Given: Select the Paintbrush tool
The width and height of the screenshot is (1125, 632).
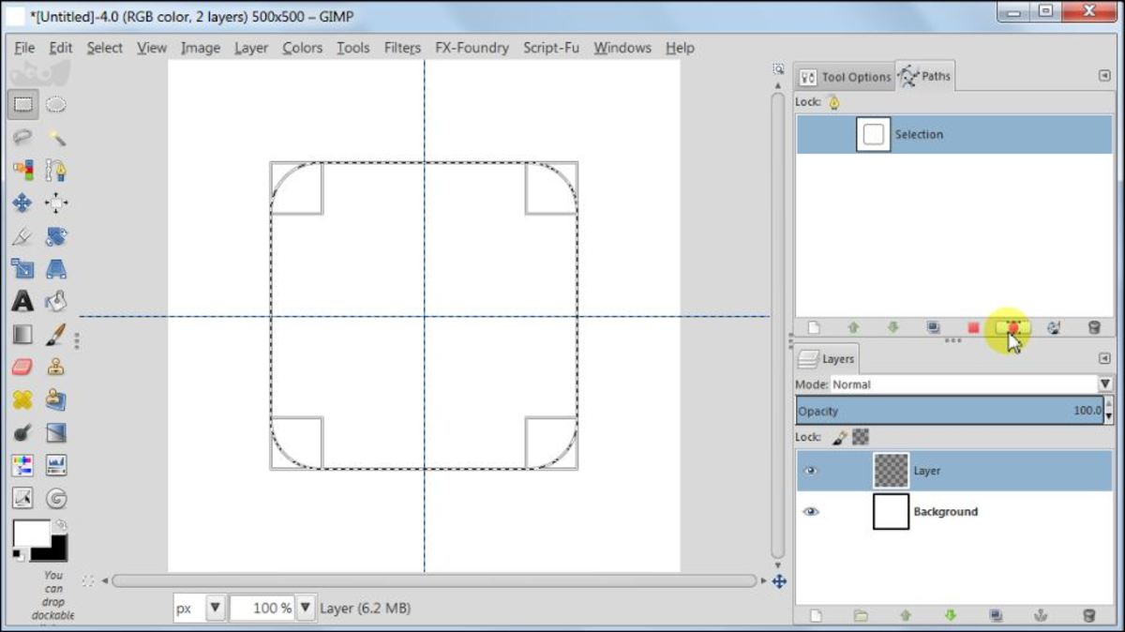Looking at the screenshot, I should click(x=56, y=335).
